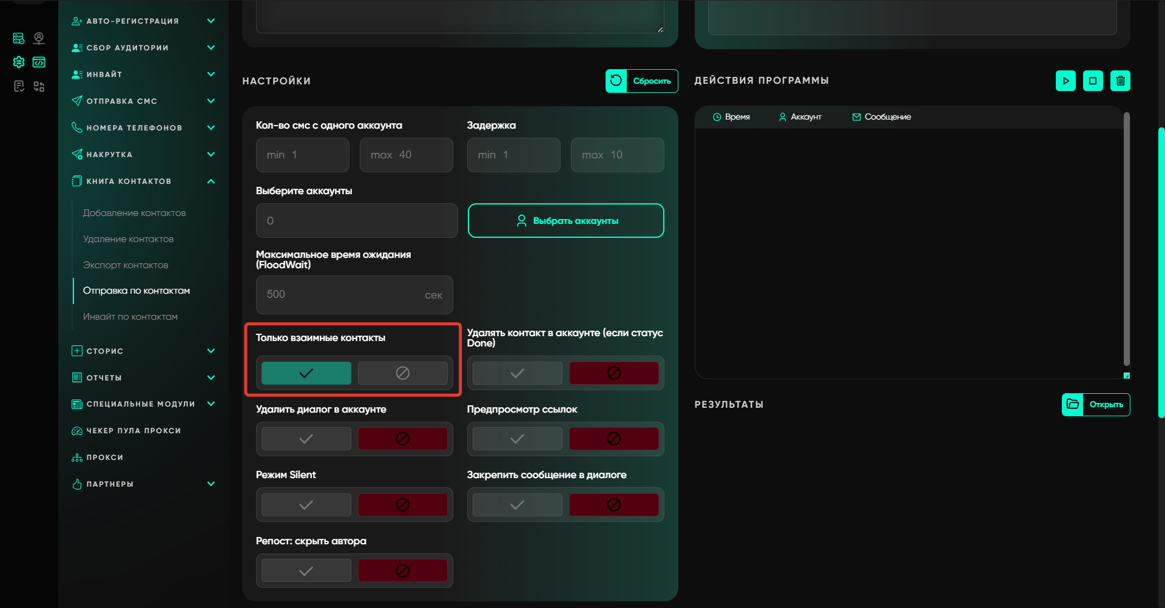Enable 'Режим Silent' with checkmark button
Image resolution: width=1165 pixels, height=608 pixels.
pos(306,505)
